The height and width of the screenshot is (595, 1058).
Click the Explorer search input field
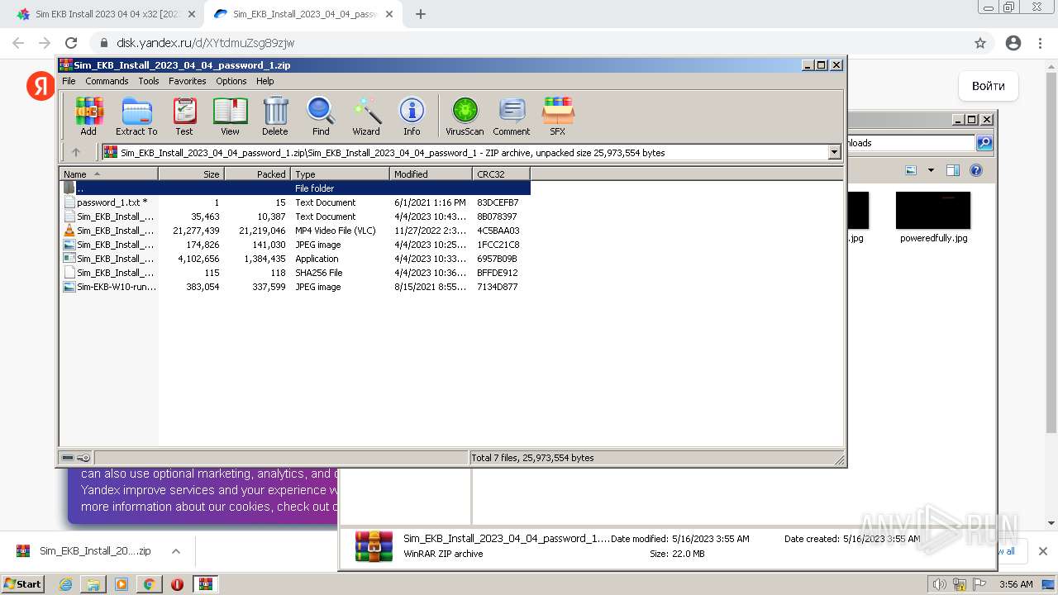910,143
